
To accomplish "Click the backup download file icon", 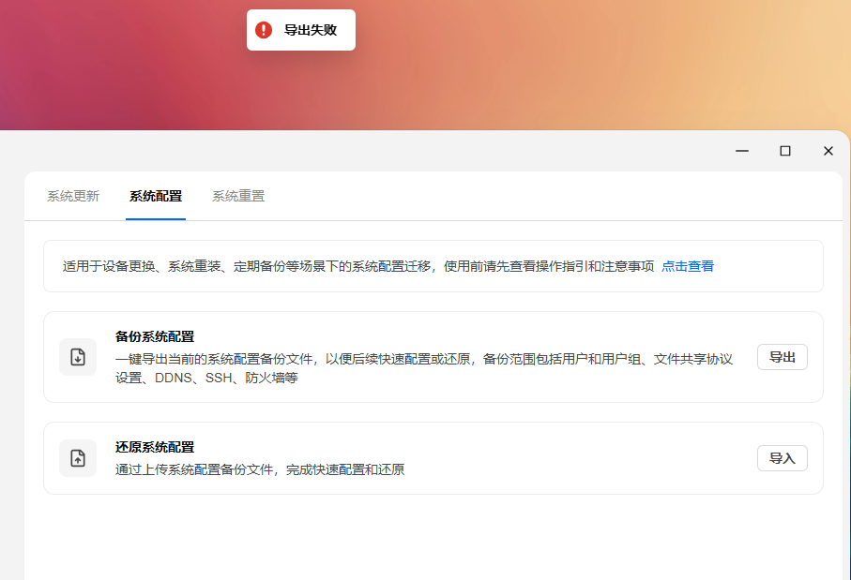I will pyautogui.click(x=78, y=357).
